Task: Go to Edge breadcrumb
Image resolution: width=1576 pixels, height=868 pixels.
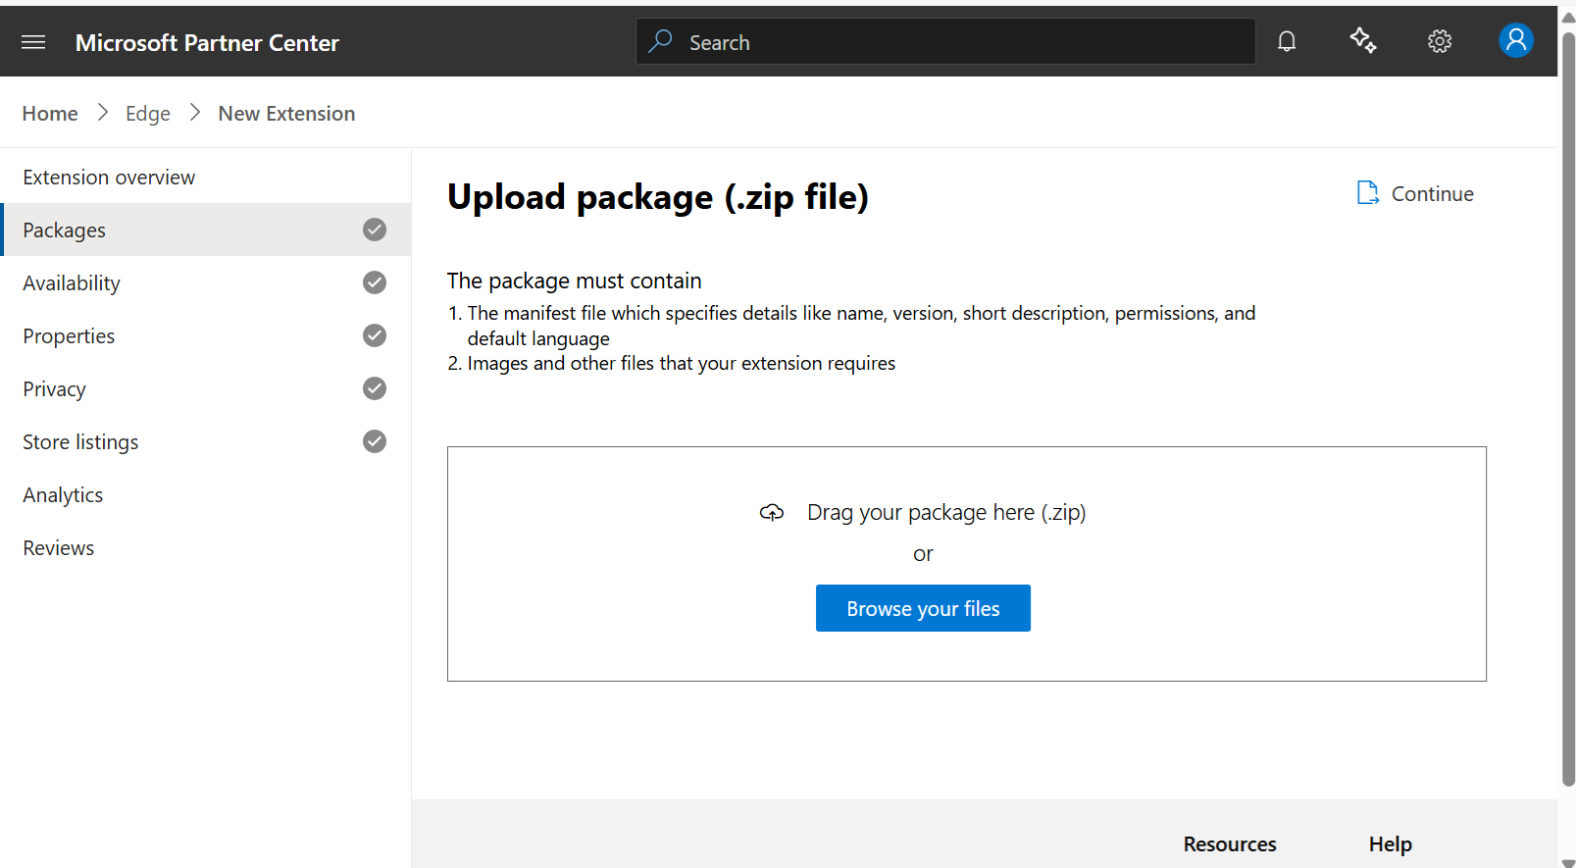Action: 148,114
